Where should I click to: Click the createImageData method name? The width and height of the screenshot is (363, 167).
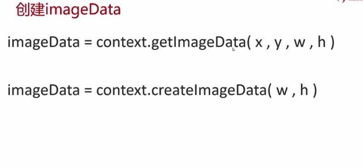click(x=209, y=91)
